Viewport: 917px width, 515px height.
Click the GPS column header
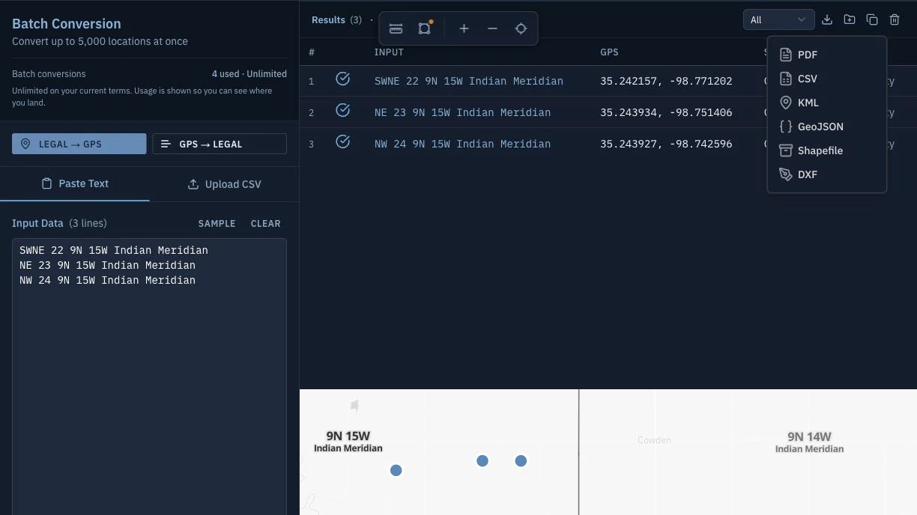click(x=609, y=52)
